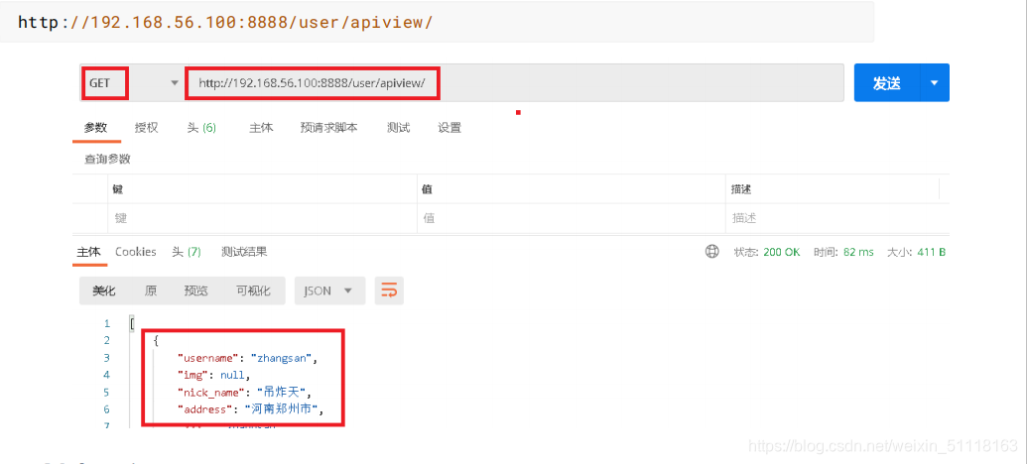The width and height of the screenshot is (1027, 464).
Task: Click the 值 column header
Action: pyautogui.click(x=427, y=189)
